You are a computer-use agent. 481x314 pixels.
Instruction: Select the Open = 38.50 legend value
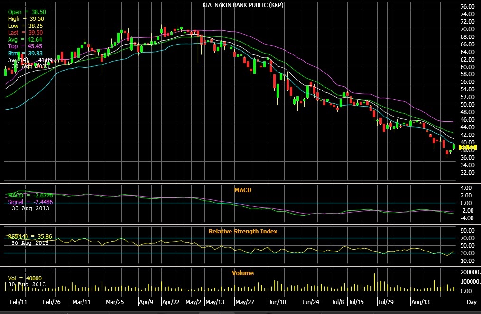pos(27,12)
